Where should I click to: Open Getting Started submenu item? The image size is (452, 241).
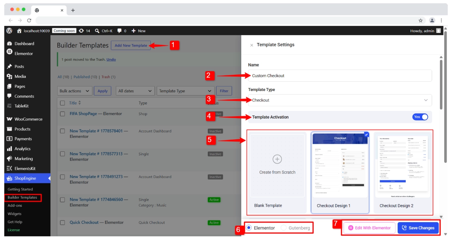pyautogui.click(x=20, y=189)
